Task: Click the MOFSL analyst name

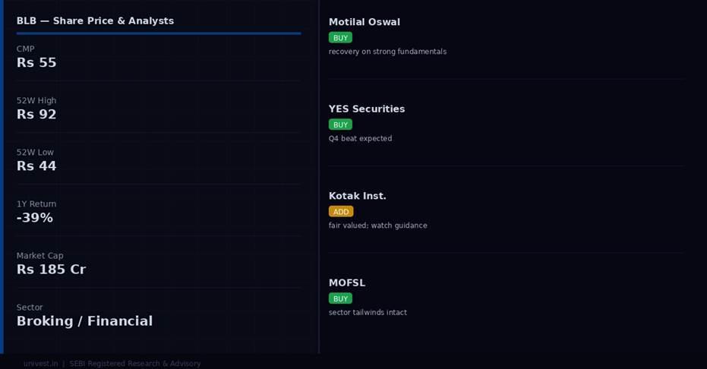Action: (347, 283)
